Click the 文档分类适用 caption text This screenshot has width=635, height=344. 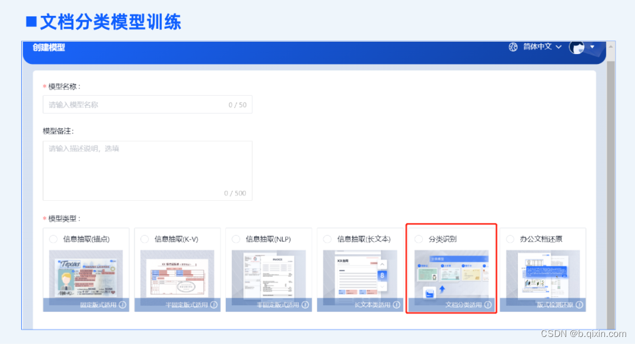point(464,305)
